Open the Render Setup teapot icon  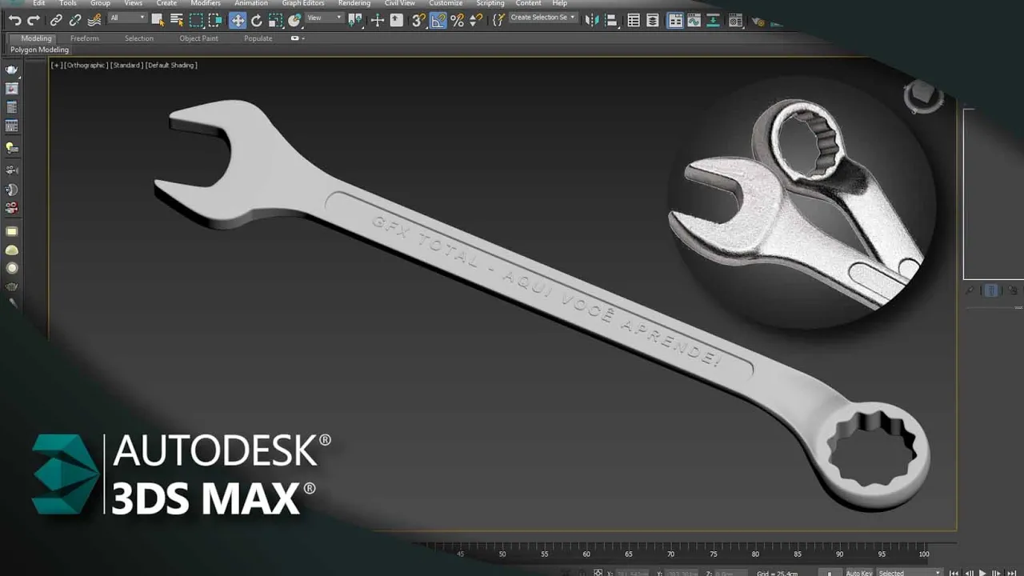[757, 22]
